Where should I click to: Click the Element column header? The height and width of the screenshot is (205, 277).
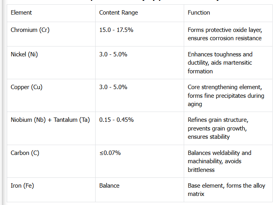click(22, 13)
